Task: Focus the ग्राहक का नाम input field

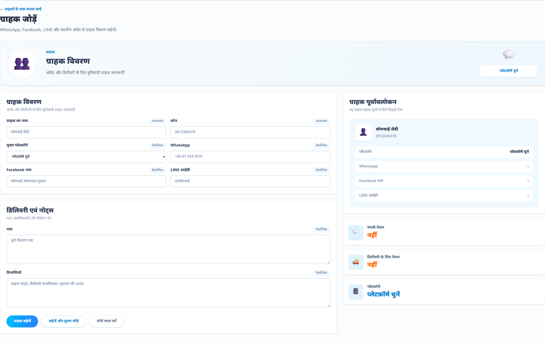Action: pos(86,132)
